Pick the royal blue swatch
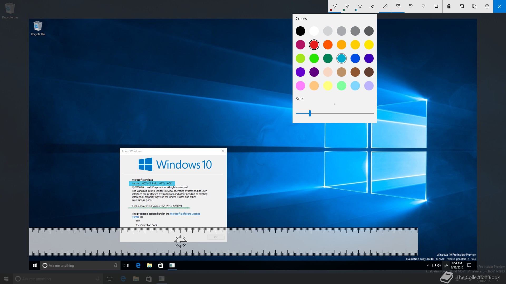 pos(355,58)
